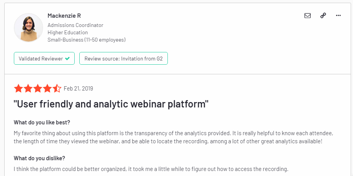This screenshot has height=176, width=353.
Task: Click the first star in the rating
Action: pyautogui.click(x=18, y=89)
